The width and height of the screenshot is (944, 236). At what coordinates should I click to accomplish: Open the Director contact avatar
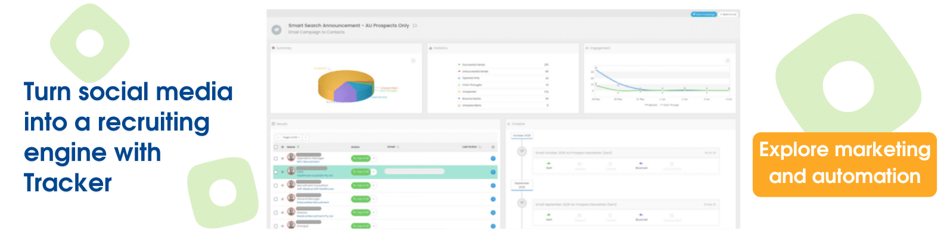[x=291, y=212]
